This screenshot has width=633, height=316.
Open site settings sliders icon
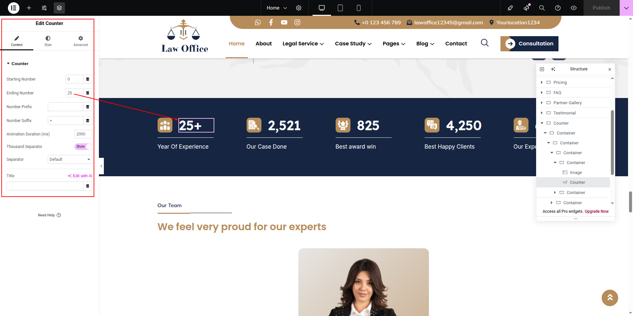(x=44, y=8)
